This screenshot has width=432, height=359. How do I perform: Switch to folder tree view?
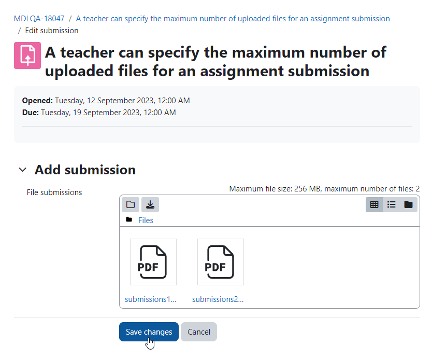click(x=408, y=204)
